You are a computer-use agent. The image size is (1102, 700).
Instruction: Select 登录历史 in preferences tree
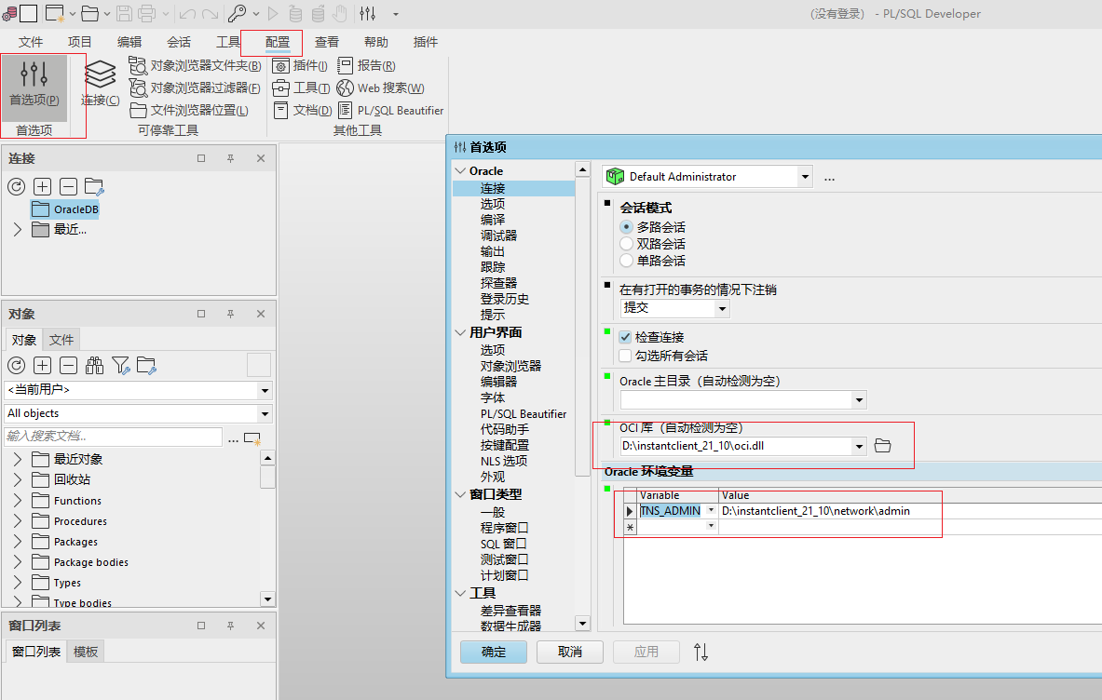point(505,299)
